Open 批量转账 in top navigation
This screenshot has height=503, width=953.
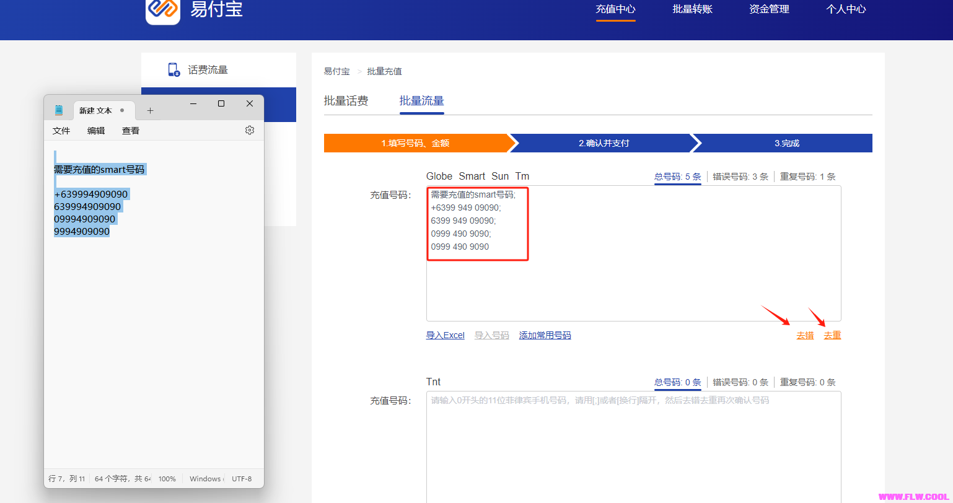click(x=693, y=9)
